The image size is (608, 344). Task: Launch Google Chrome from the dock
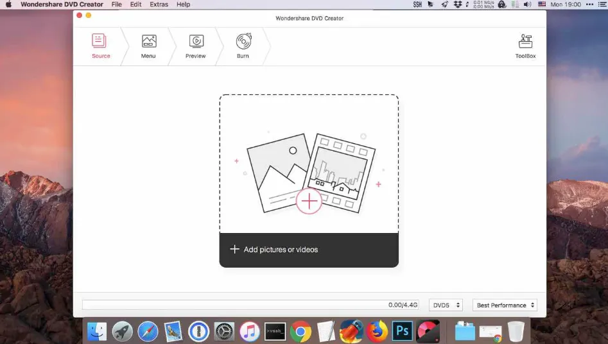(x=300, y=332)
